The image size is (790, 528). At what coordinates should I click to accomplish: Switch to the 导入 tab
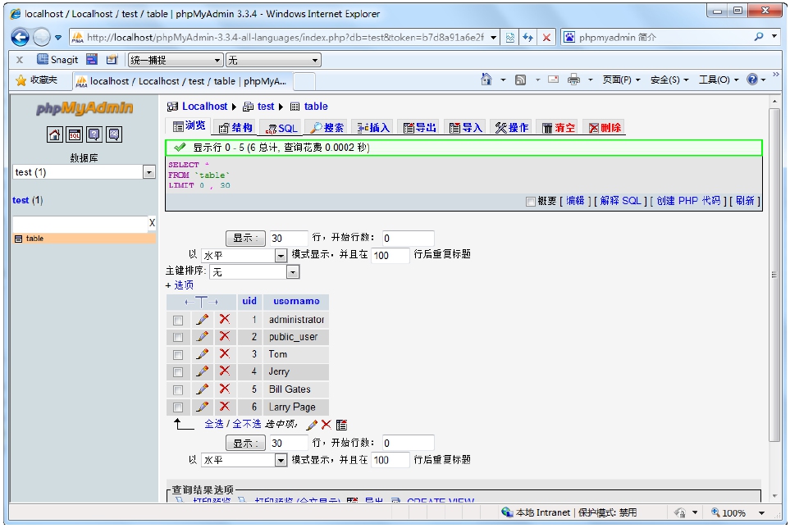tap(465, 128)
